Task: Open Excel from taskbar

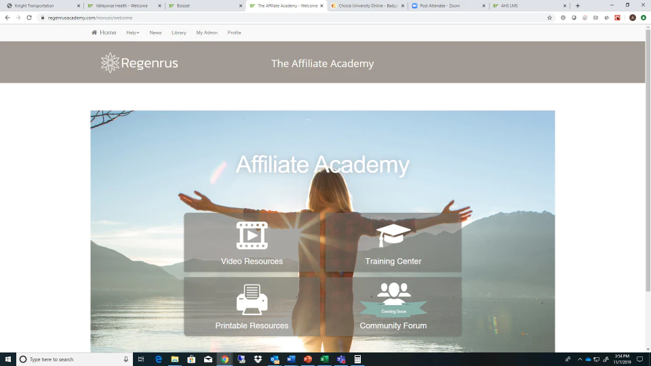Action: click(324, 359)
